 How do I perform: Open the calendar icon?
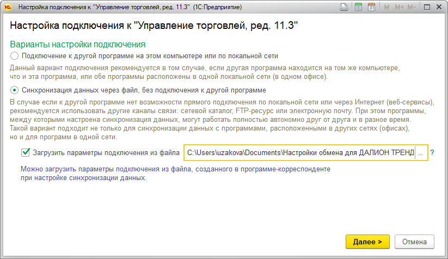coord(371,7)
